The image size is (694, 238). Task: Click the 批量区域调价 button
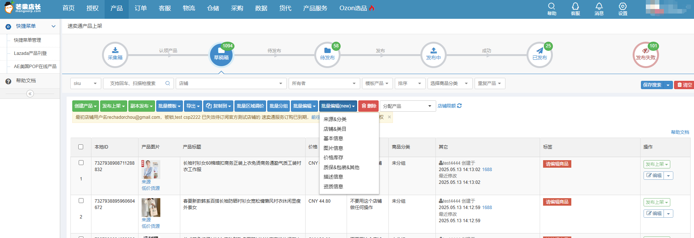tap(250, 106)
